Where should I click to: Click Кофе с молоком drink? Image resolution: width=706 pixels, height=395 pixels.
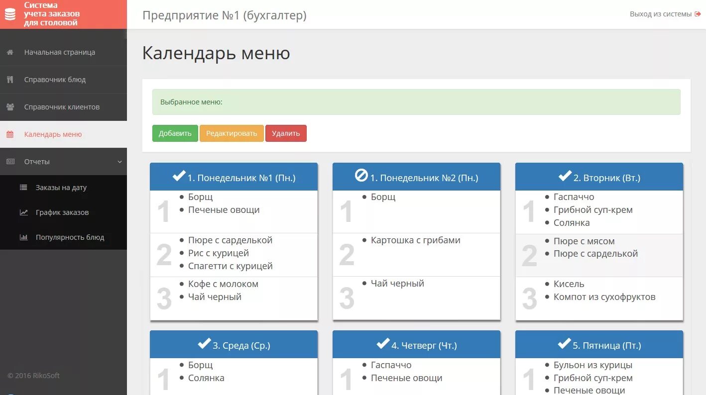[223, 284]
